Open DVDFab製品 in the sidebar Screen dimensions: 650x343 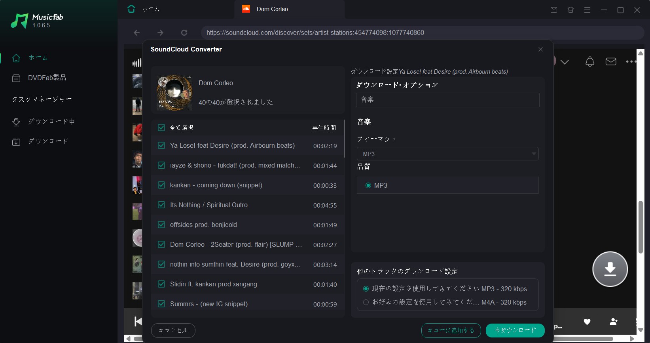point(39,78)
